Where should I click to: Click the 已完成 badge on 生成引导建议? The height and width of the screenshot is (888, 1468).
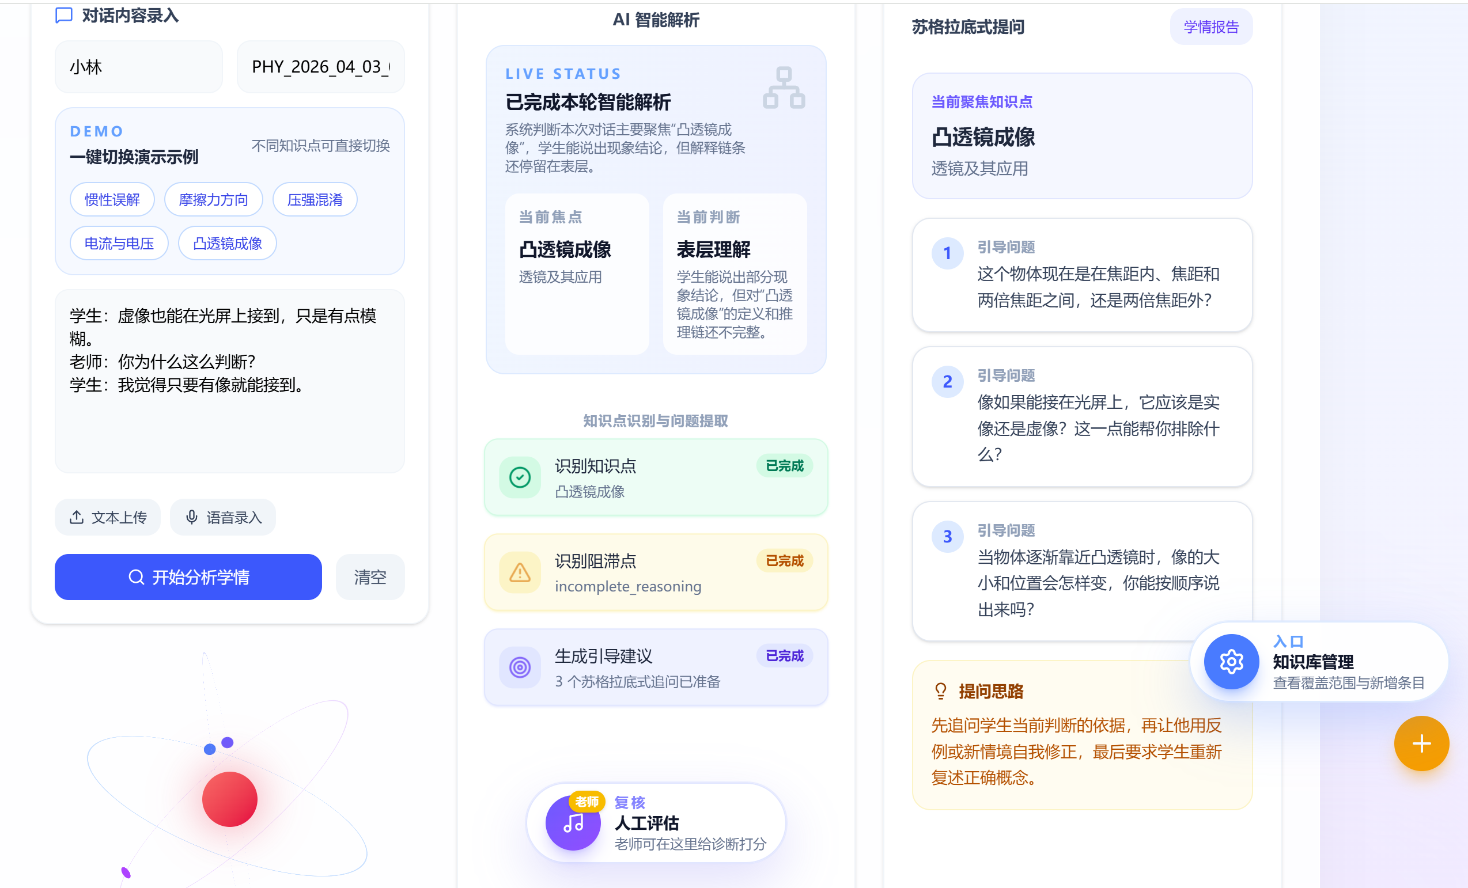785,656
